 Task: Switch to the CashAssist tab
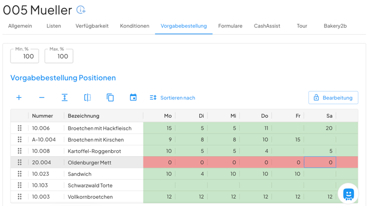click(267, 26)
